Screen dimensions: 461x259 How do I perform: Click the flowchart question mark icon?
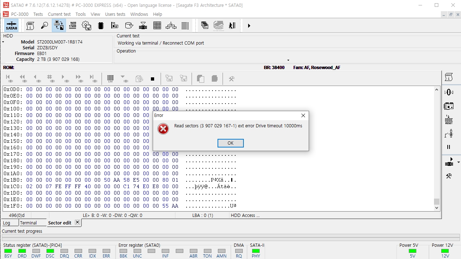171,26
